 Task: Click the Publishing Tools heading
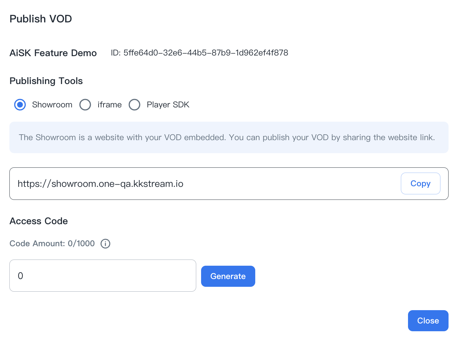click(x=46, y=81)
